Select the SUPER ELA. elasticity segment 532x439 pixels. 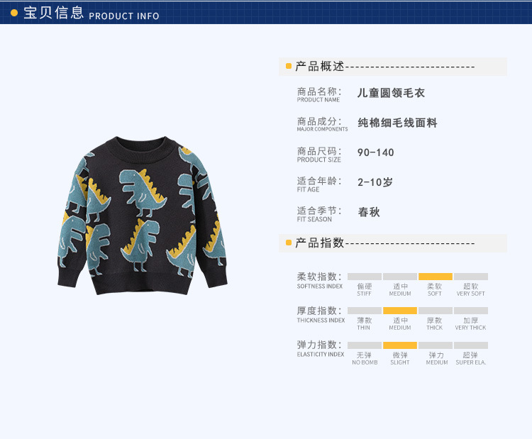471,345
